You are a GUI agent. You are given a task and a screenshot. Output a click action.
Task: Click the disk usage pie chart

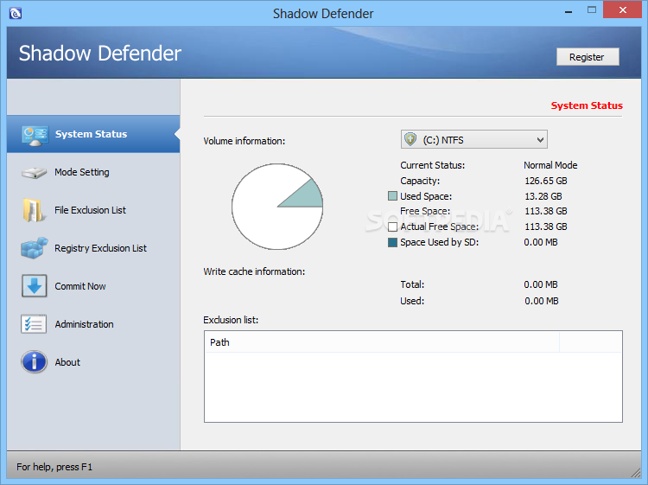pyautogui.click(x=276, y=207)
